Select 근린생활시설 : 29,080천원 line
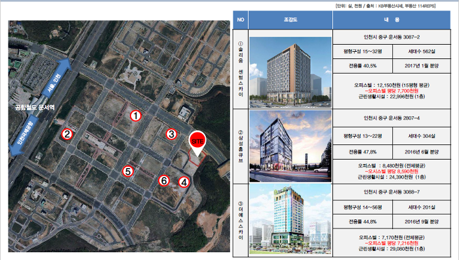 391,249
